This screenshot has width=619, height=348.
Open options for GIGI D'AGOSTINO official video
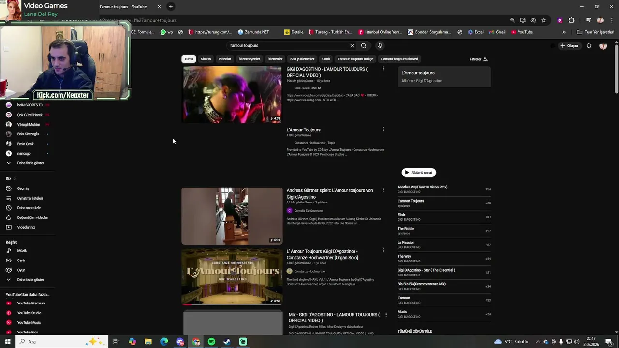pos(383,69)
